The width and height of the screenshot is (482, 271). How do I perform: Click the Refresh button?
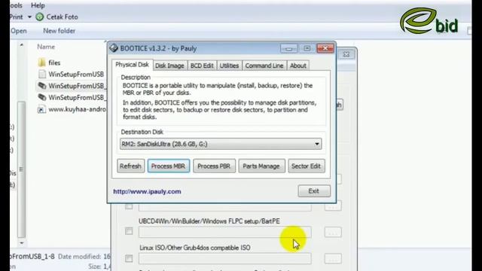click(130, 166)
